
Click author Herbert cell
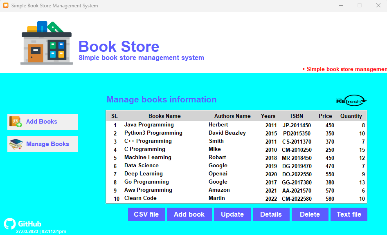218,125
